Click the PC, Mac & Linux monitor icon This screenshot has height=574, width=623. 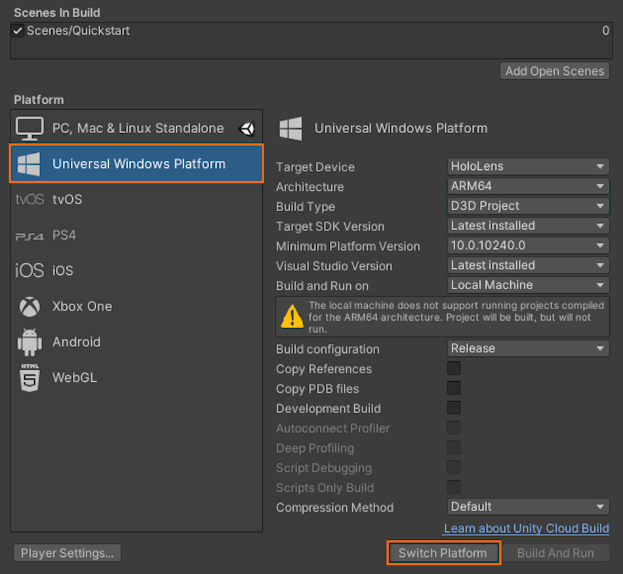tap(30, 129)
